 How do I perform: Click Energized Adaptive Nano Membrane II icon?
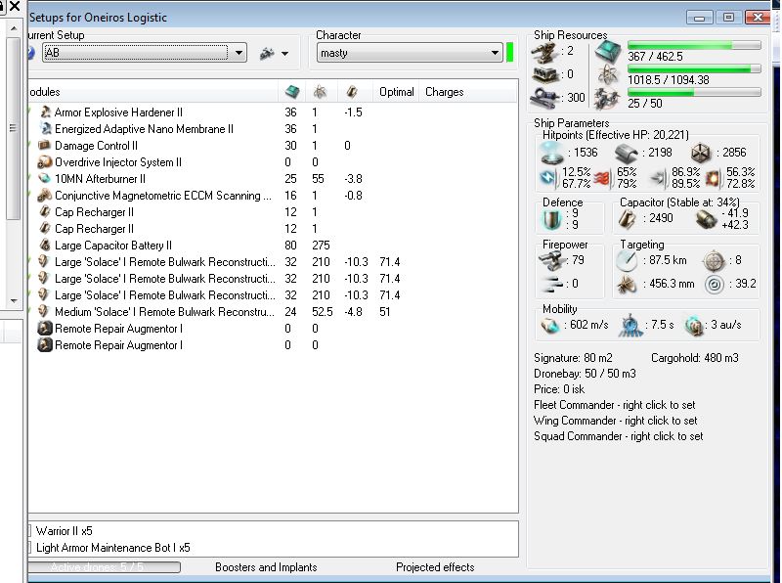tap(45, 128)
